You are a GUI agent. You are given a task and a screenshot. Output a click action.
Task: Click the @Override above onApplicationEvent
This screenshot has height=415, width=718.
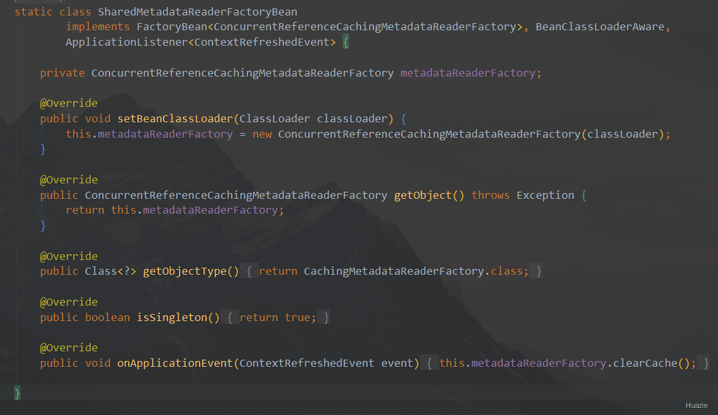click(x=69, y=347)
